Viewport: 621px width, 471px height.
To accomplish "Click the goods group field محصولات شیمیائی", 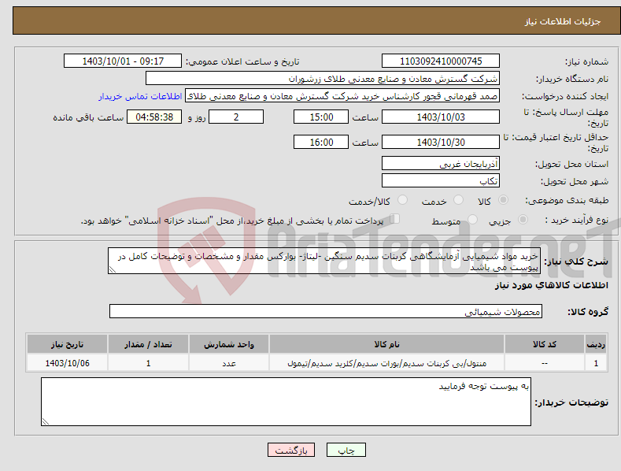I will click(x=326, y=311).
